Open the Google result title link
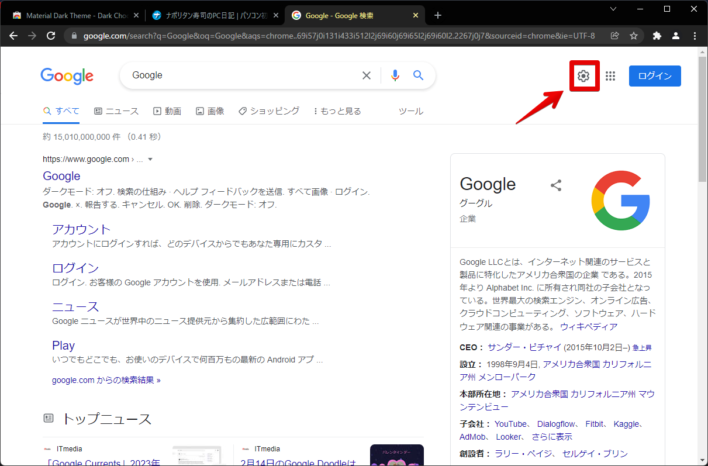 click(x=61, y=176)
